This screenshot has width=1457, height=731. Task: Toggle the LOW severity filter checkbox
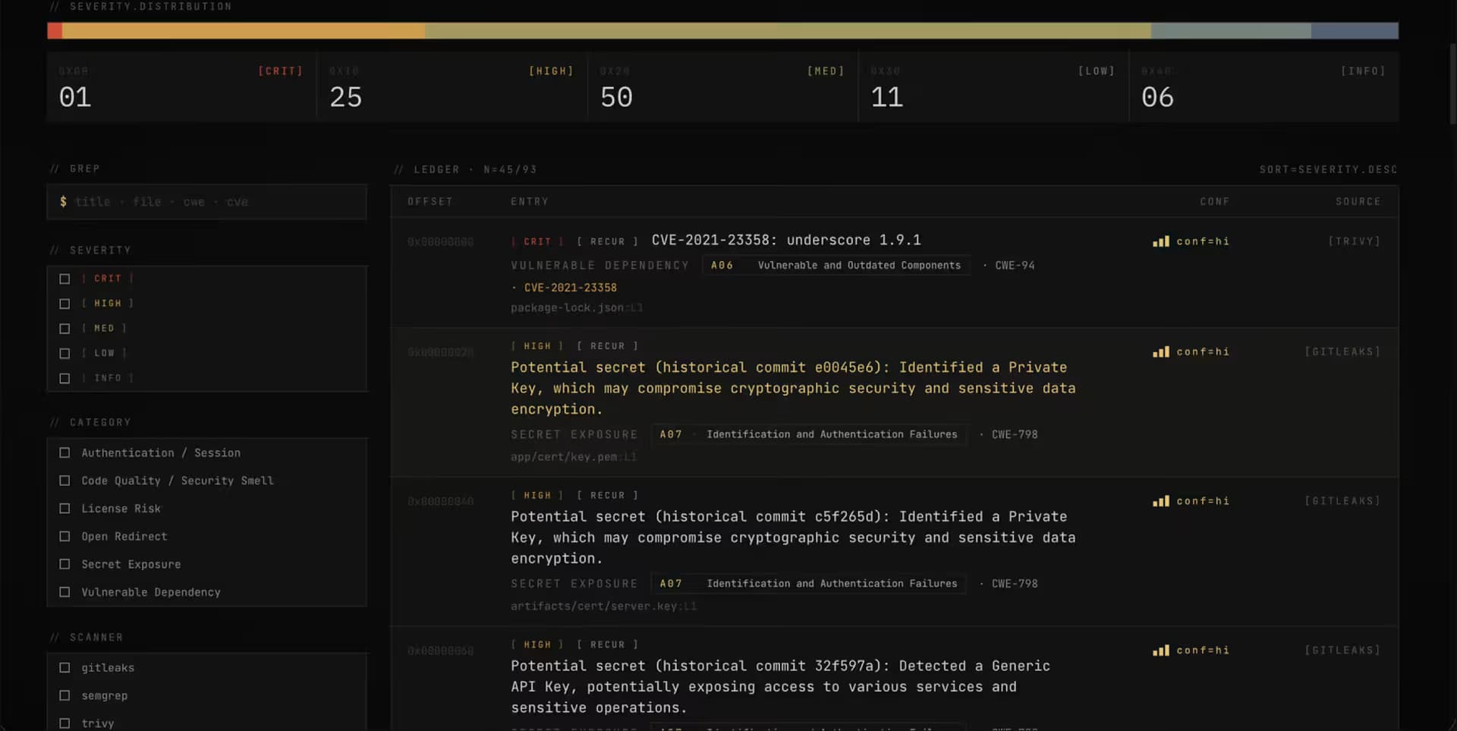pos(65,353)
